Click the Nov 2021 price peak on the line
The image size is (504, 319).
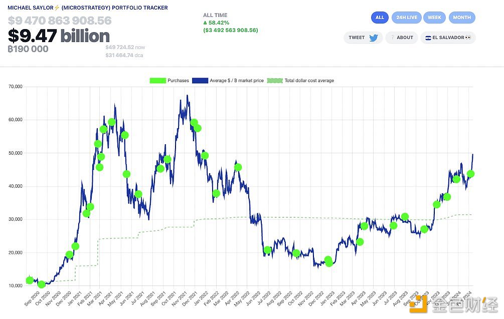tap(187, 95)
